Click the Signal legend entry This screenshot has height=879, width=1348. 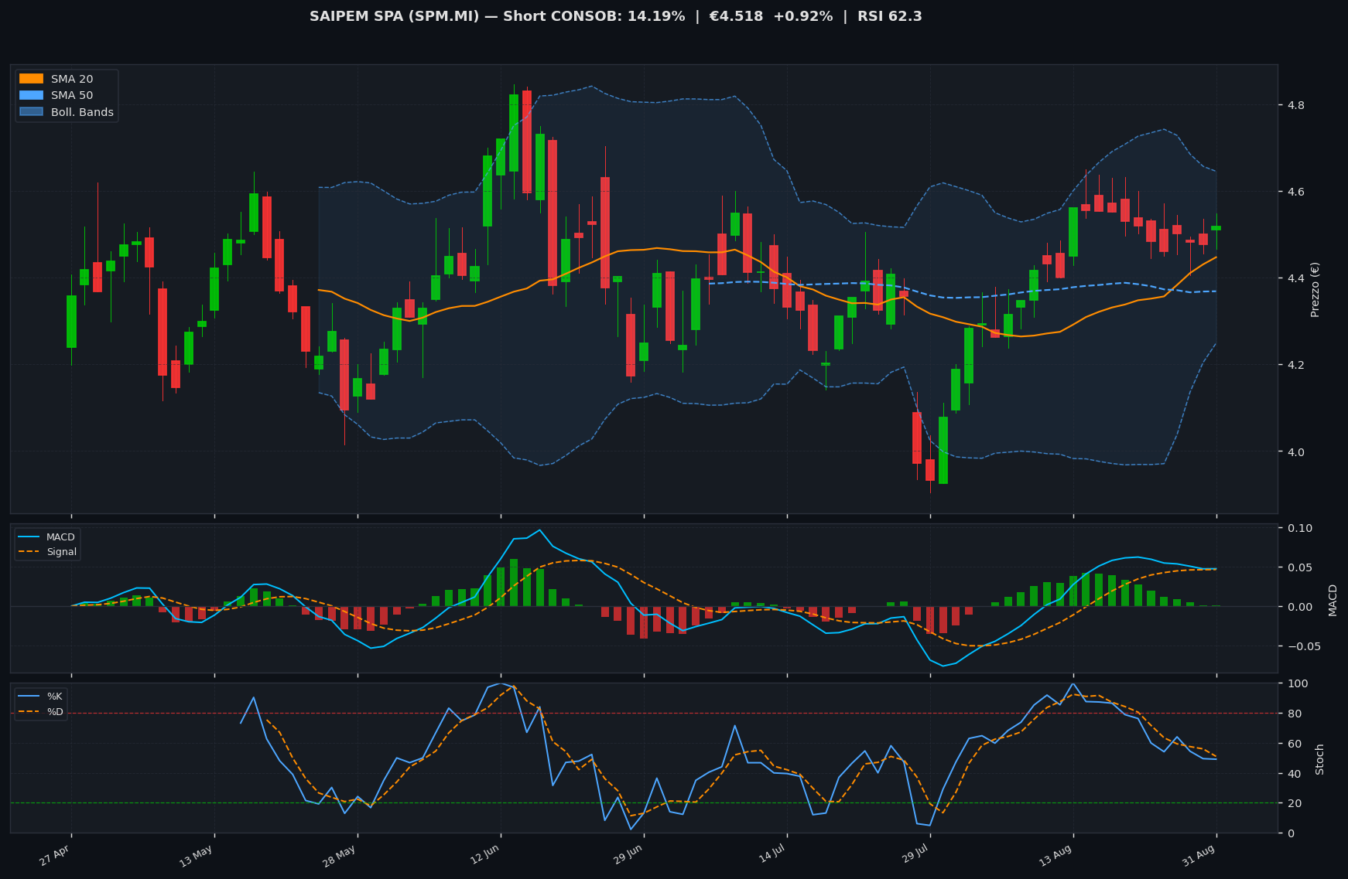47,552
